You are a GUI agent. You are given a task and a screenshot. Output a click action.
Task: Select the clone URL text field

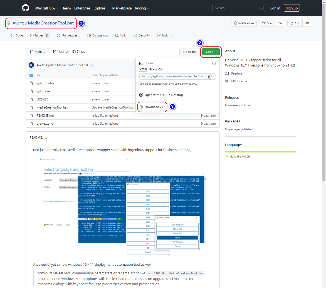[172, 77]
